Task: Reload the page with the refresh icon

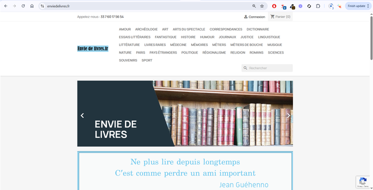Action: click(x=23, y=6)
